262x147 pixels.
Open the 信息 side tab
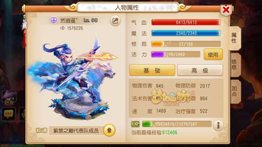234,65
